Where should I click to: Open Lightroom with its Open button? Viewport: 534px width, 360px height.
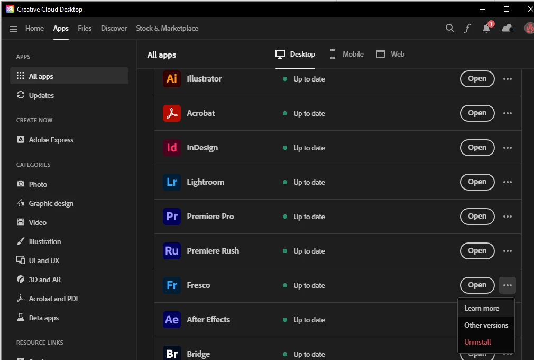coord(477,182)
